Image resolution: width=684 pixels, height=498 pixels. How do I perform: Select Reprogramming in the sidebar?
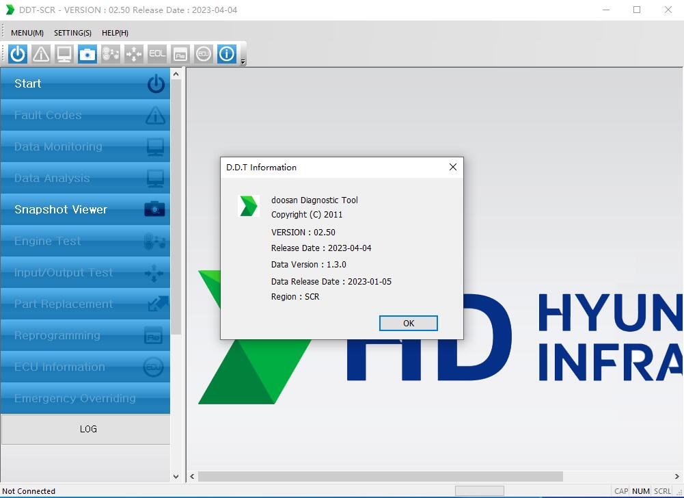point(85,335)
